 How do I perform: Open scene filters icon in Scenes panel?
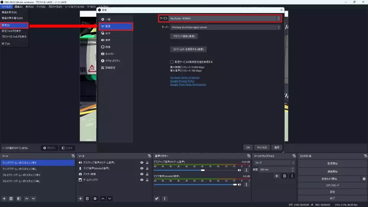[19, 199]
